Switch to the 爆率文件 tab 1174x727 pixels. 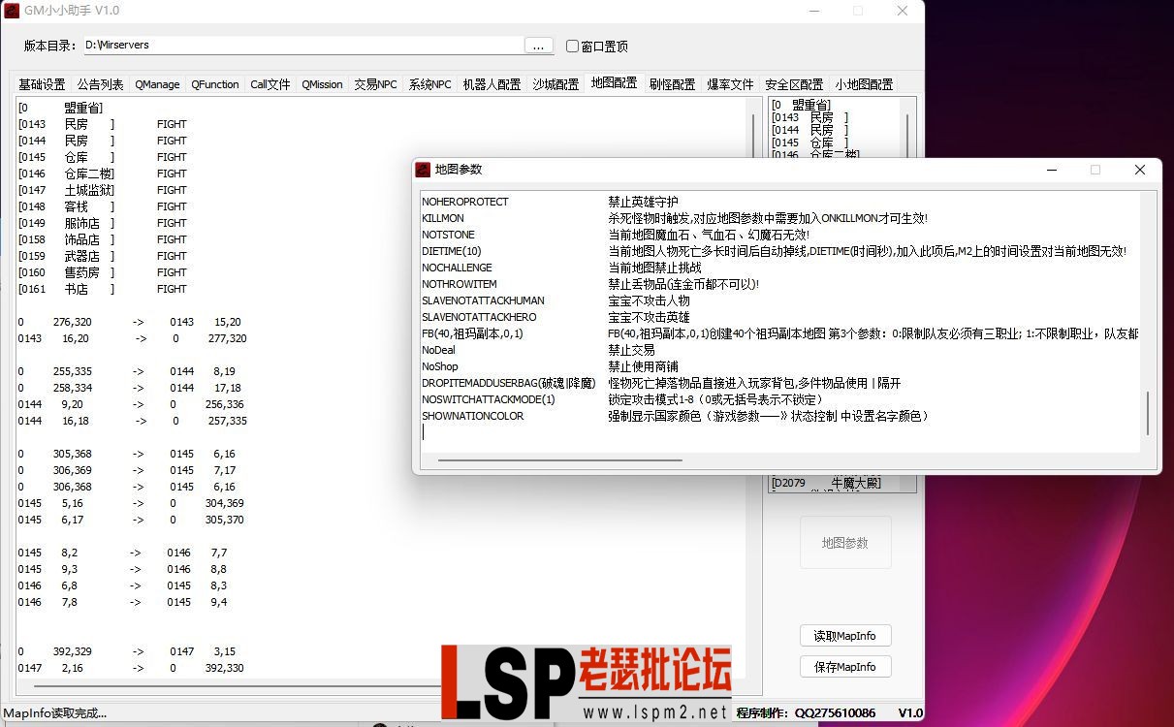730,84
